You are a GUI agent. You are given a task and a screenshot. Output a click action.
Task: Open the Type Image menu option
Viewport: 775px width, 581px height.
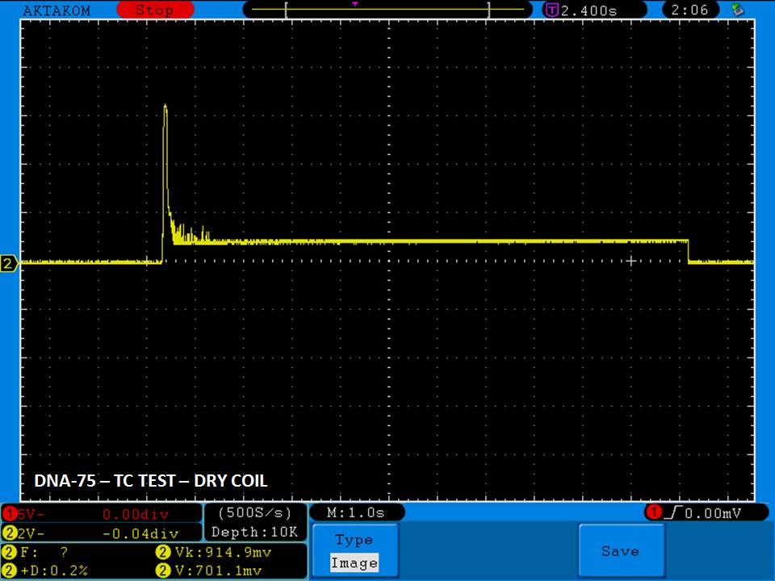(x=354, y=550)
